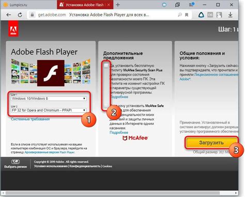Click the Выбрать регион globe icon
Image resolution: width=245 pixels, height=197 pixels.
[x=16, y=162]
